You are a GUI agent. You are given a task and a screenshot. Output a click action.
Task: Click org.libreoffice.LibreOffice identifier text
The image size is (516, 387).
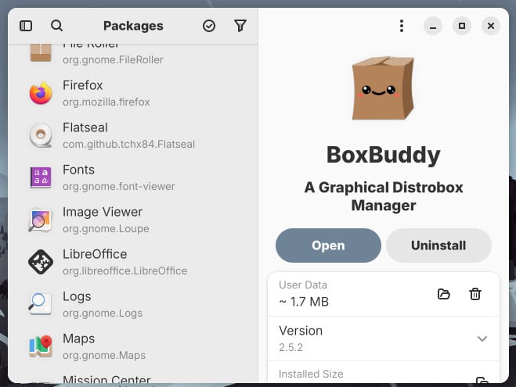coord(124,271)
